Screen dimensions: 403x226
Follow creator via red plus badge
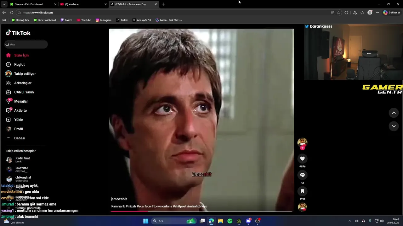pyautogui.click(x=302, y=148)
